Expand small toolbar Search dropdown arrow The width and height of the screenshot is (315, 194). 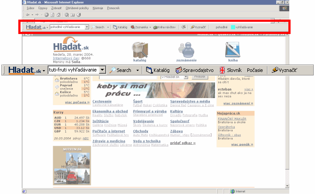[x=108, y=27]
